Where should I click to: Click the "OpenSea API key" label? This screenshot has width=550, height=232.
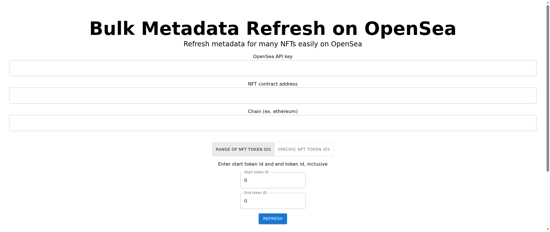[x=273, y=57]
